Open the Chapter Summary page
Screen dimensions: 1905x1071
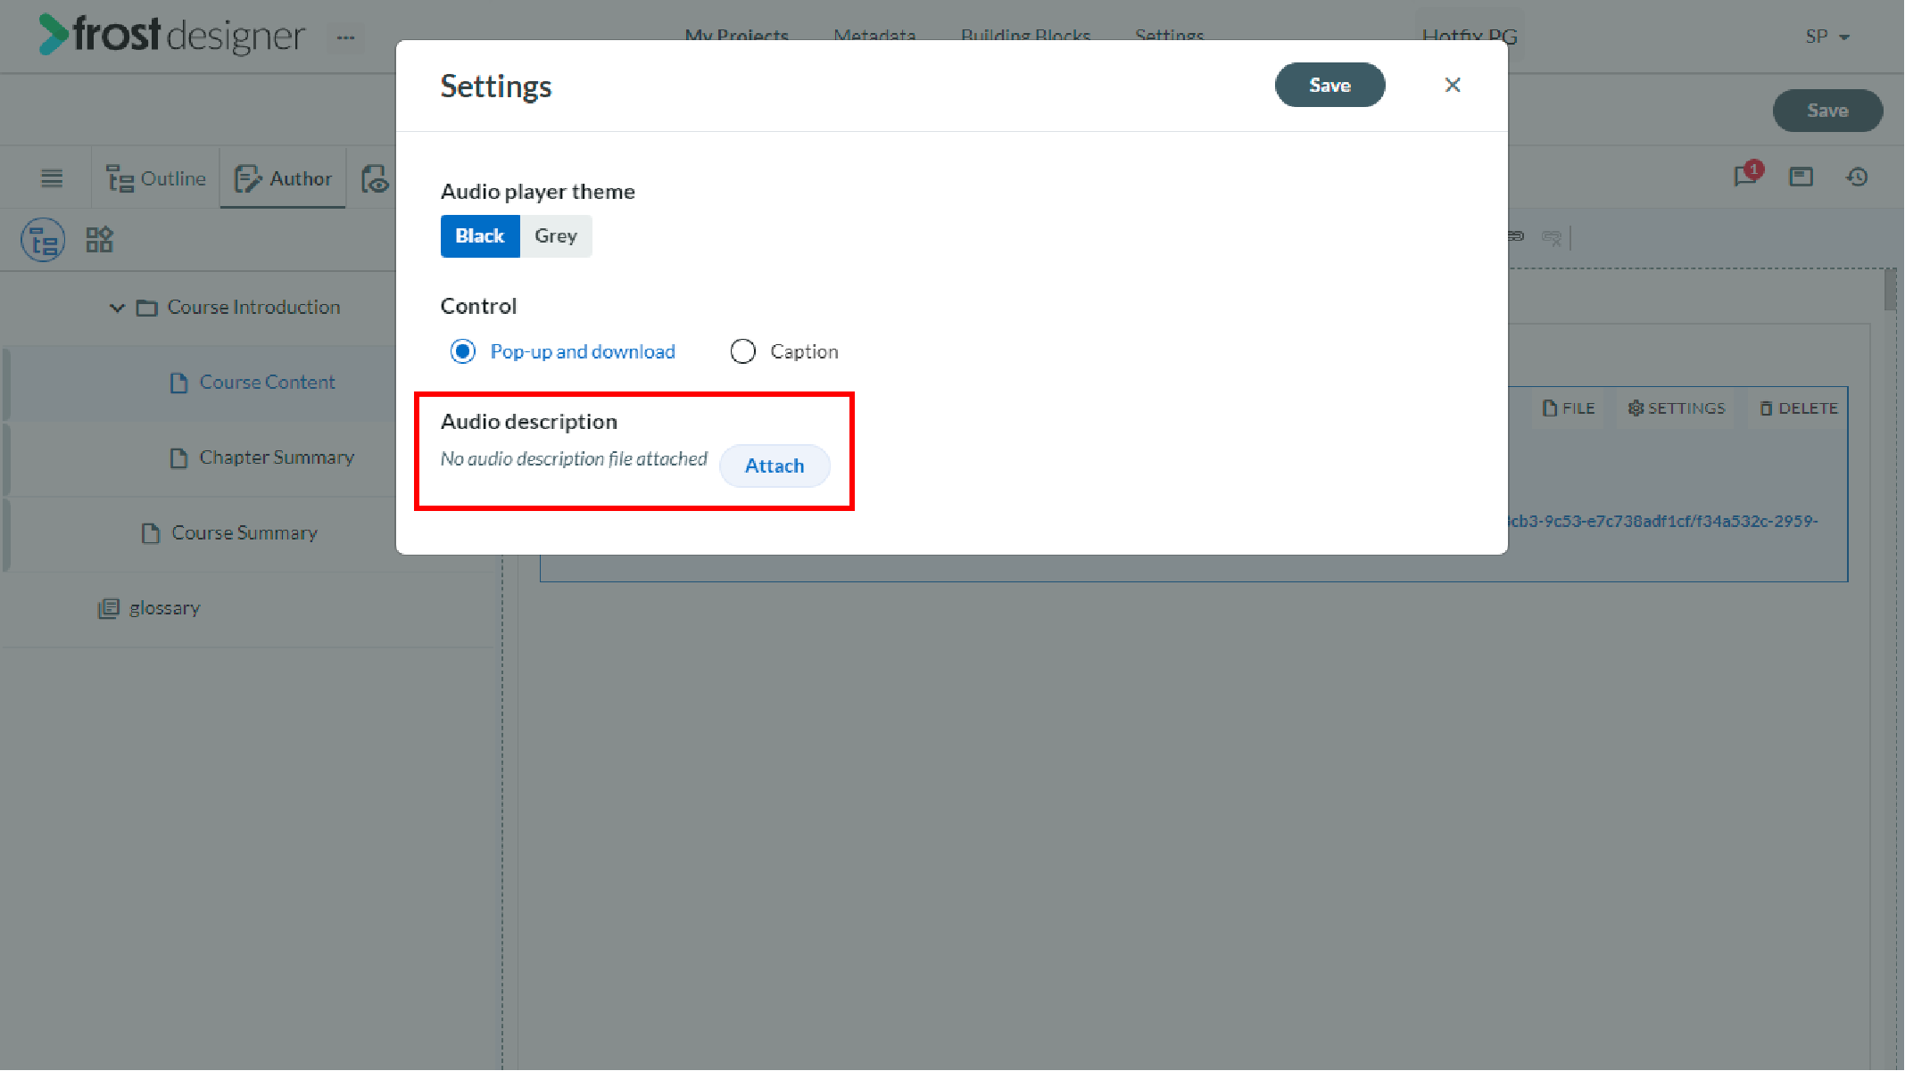point(277,457)
